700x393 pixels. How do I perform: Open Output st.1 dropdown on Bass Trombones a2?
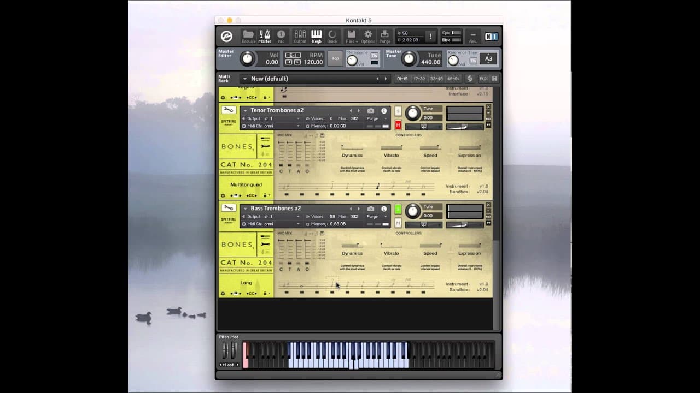tap(272, 216)
